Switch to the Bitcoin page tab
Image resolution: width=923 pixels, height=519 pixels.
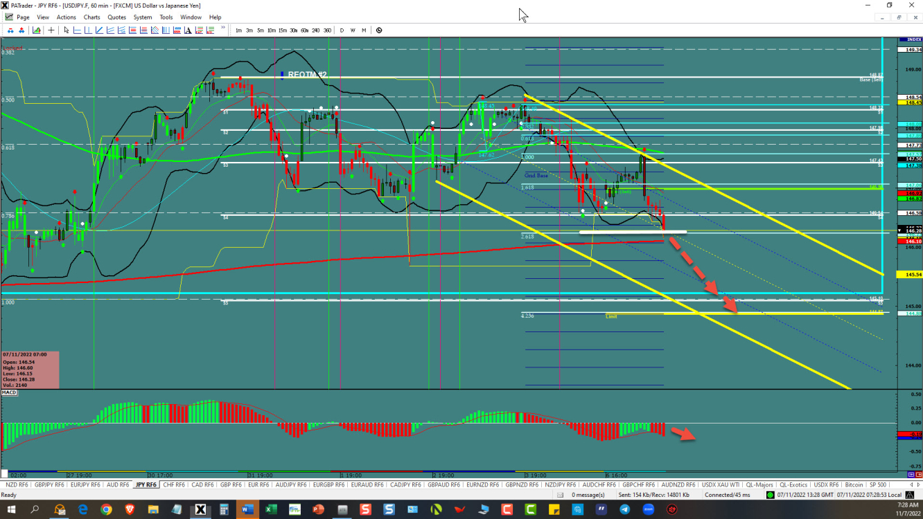pos(853,485)
